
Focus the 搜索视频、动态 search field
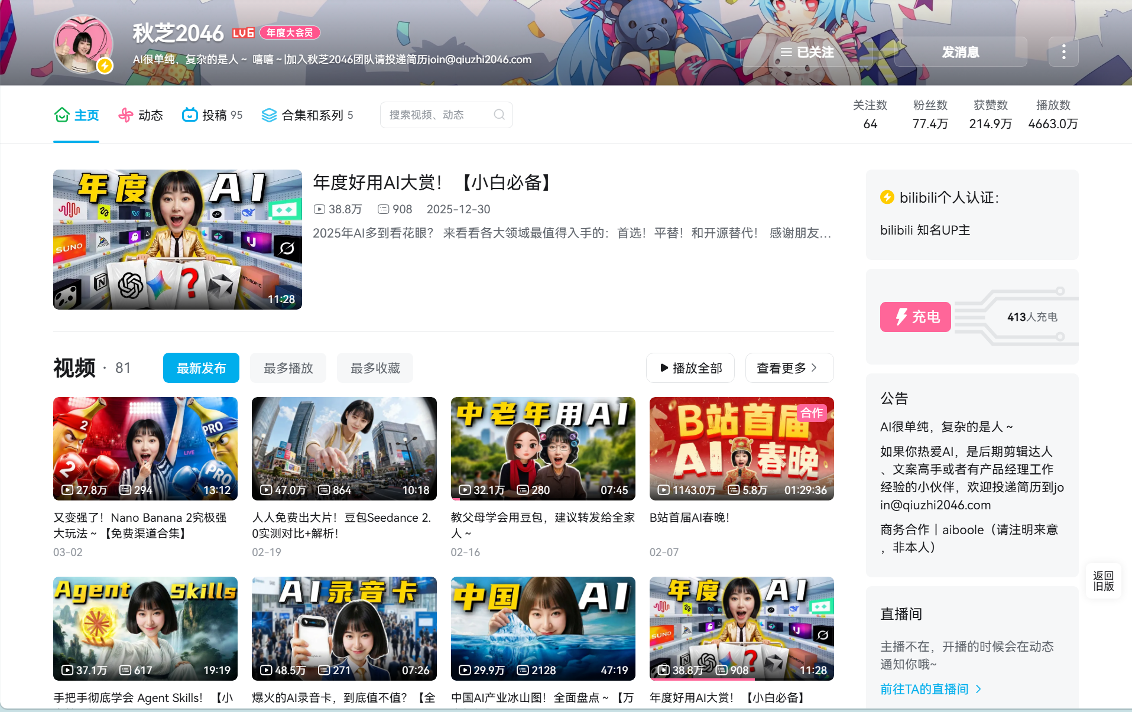(x=446, y=115)
